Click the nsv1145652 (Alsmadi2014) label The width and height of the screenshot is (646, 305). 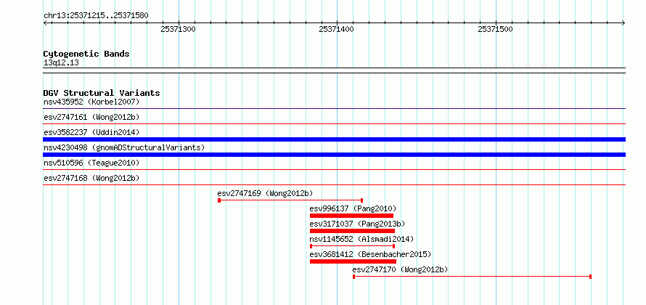[x=361, y=239]
